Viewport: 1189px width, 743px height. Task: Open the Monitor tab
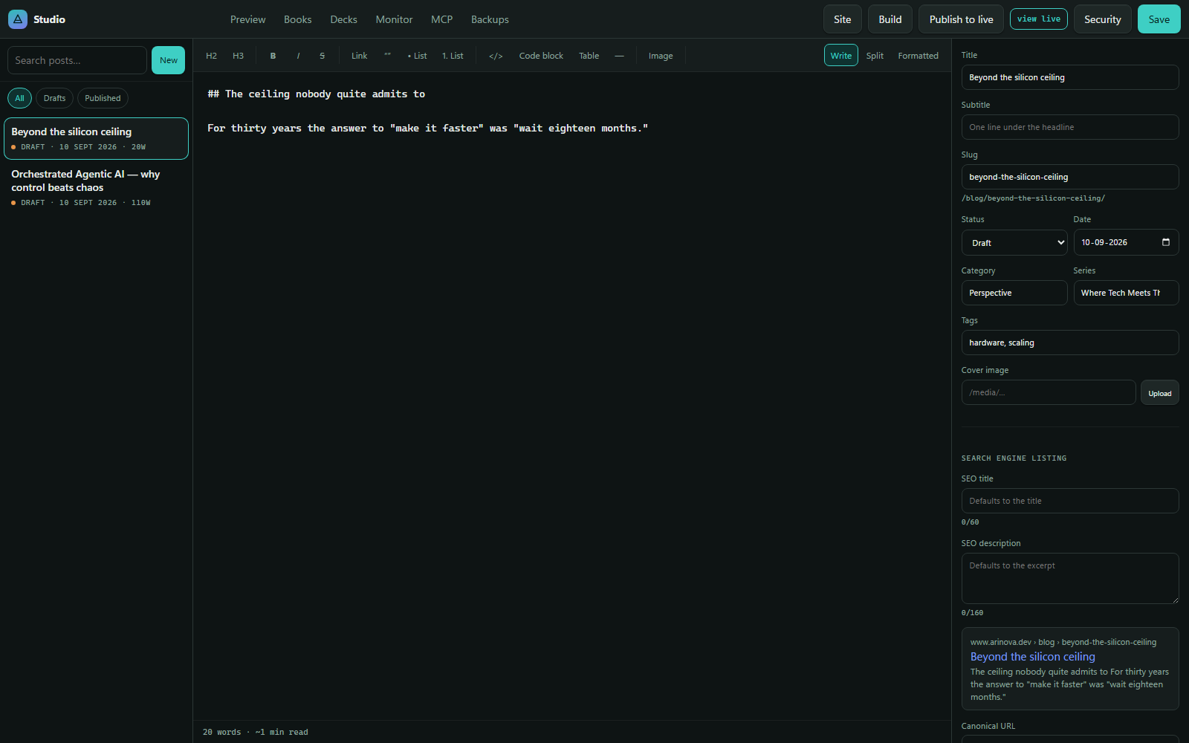(x=394, y=19)
